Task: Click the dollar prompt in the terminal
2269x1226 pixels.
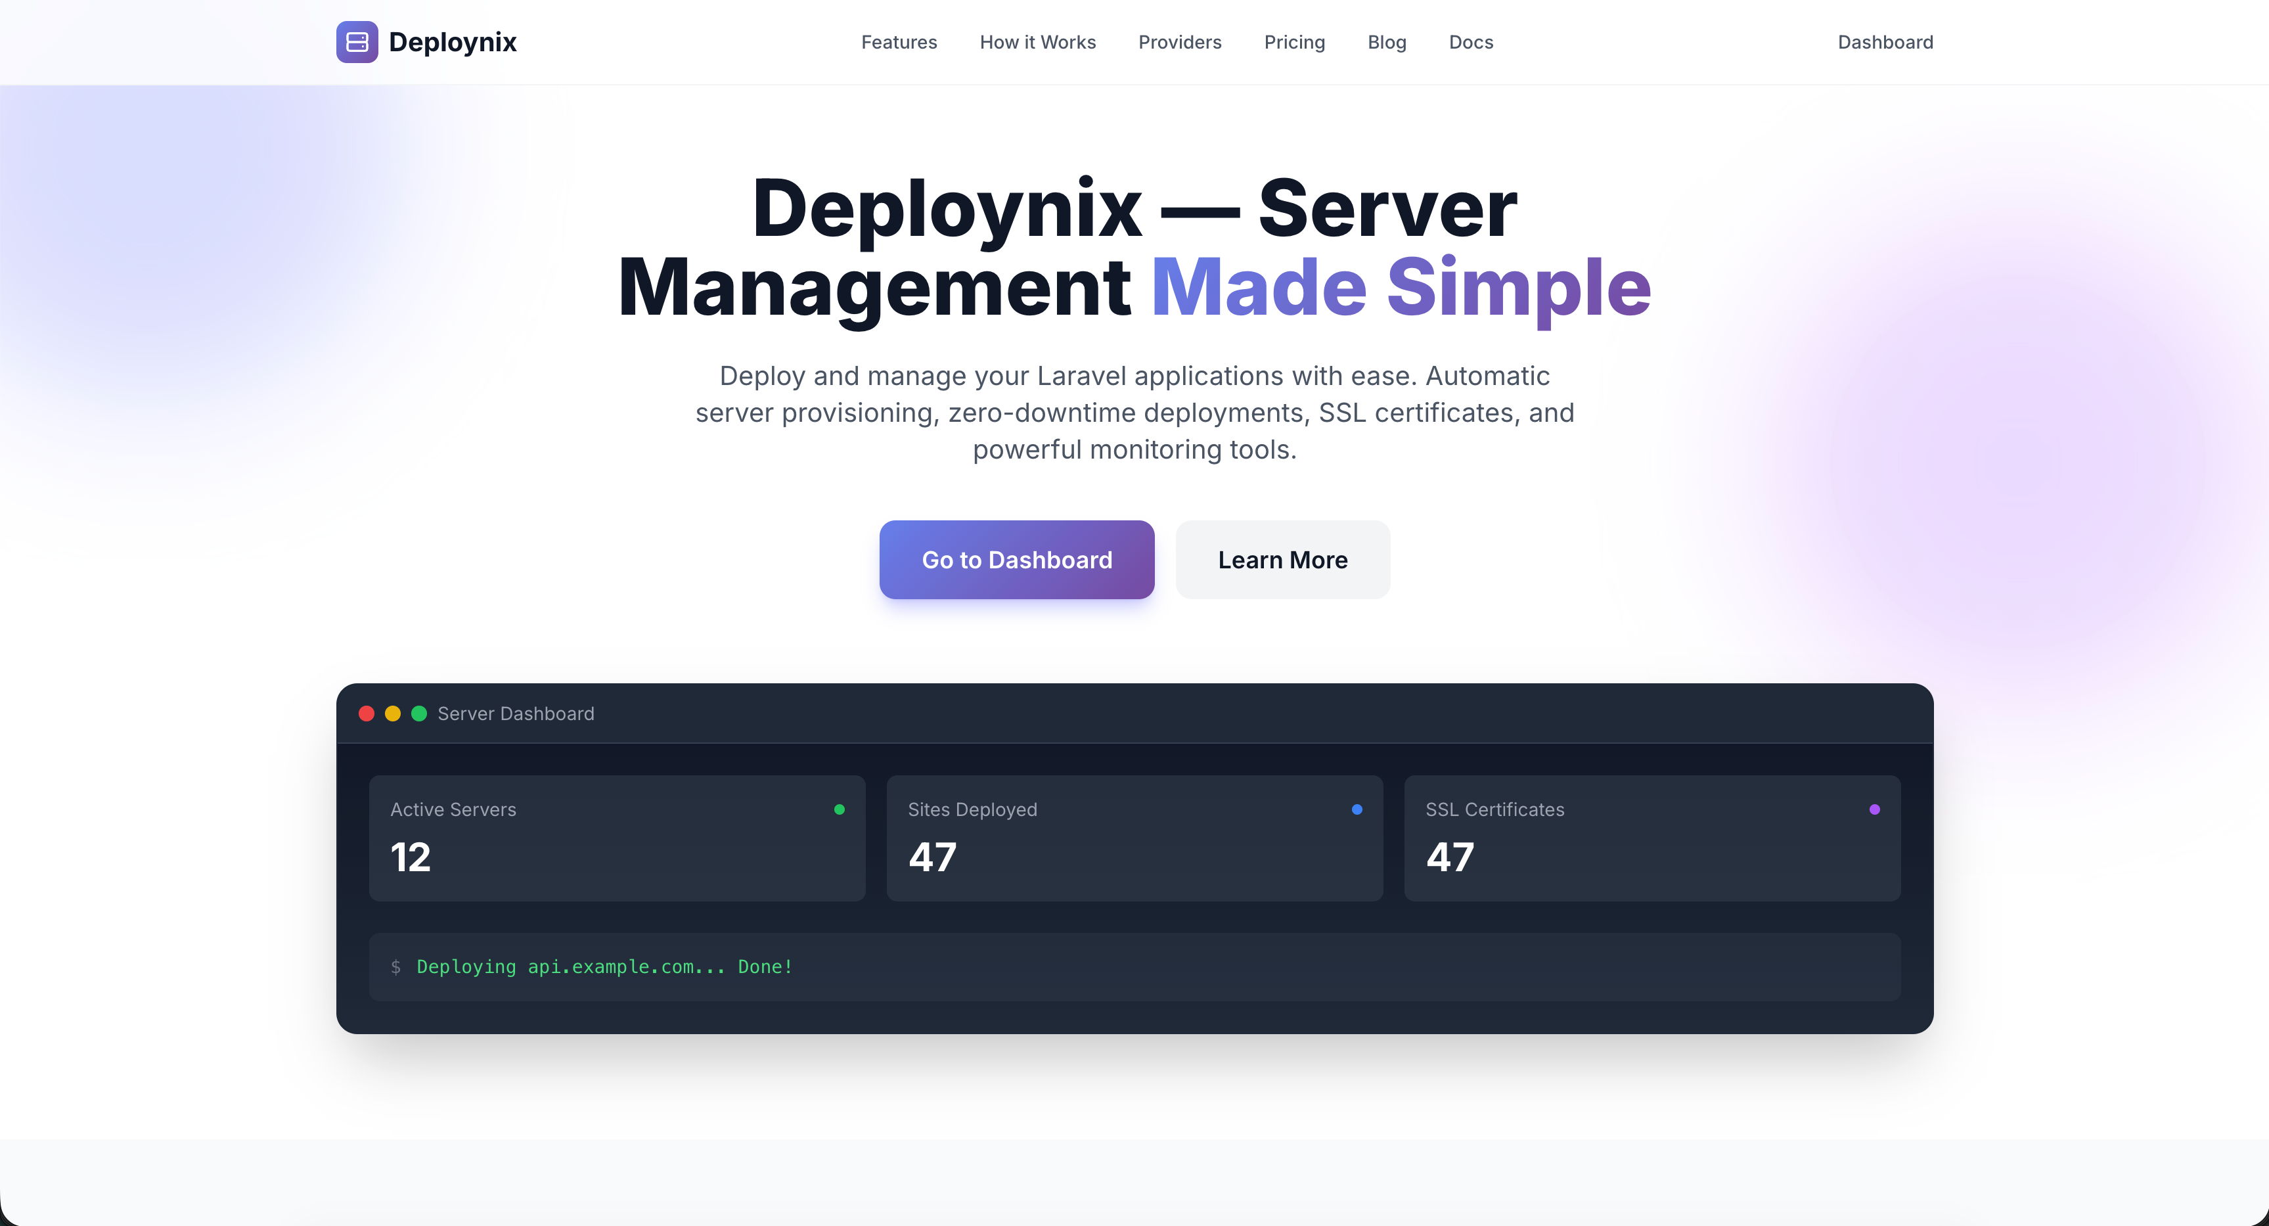Action: (397, 966)
